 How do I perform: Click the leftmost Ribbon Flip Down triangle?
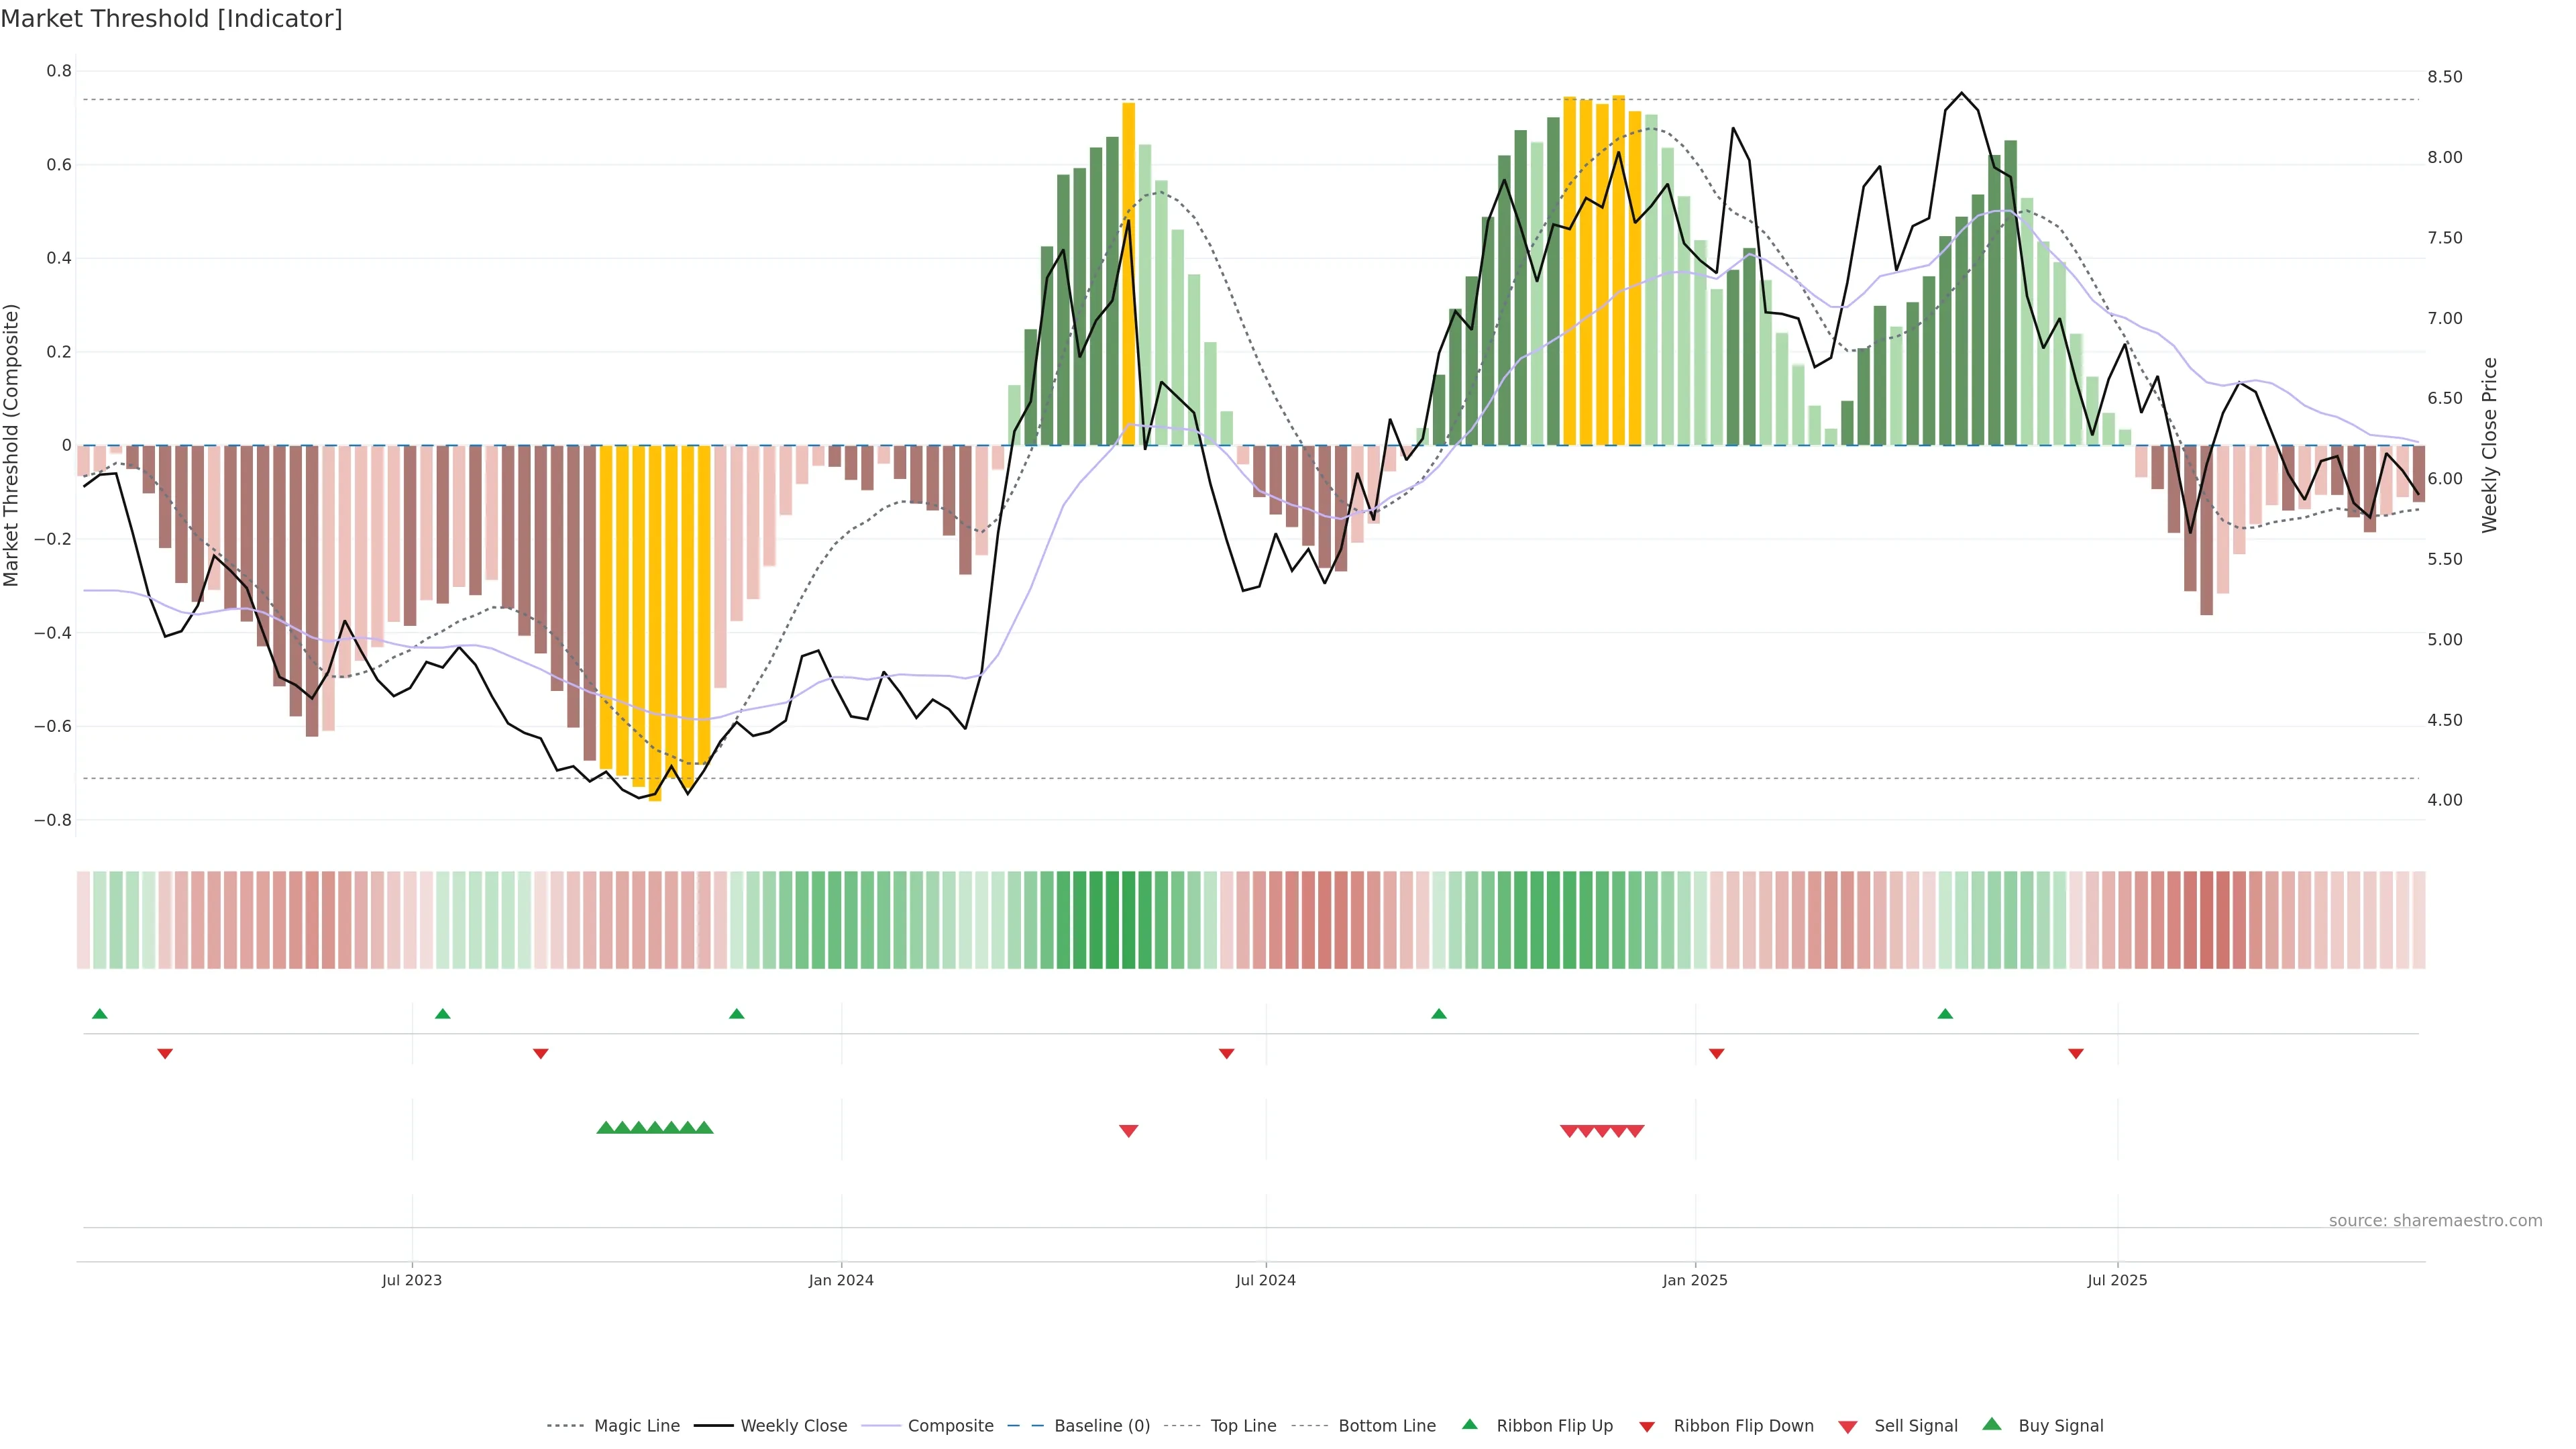(x=165, y=1054)
